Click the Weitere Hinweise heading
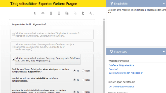The height and width of the screenshot is (93, 166). [118, 61]
